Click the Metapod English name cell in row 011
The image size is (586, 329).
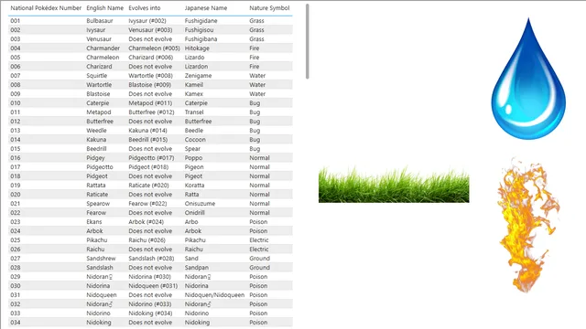point(99,112)
